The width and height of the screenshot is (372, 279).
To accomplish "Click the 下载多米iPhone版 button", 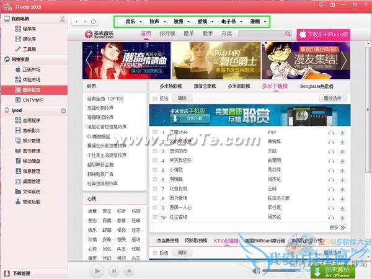I will 324,35.
